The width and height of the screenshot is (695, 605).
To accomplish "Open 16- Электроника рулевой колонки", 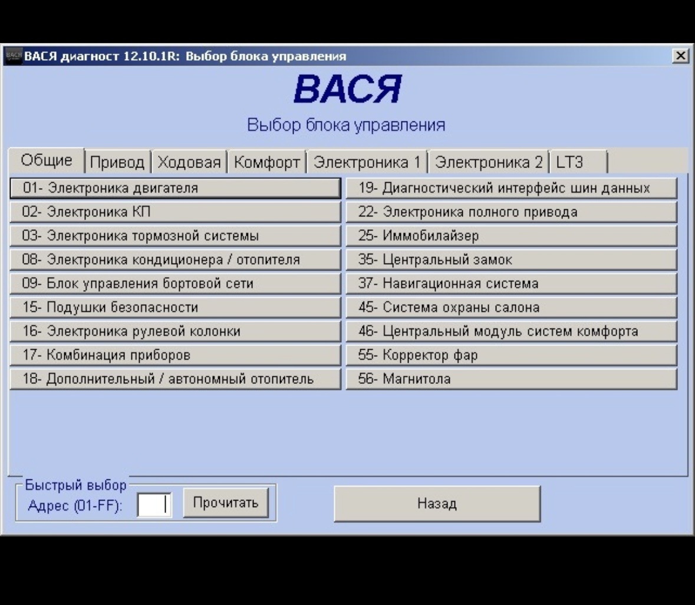I will click(176, 331).
